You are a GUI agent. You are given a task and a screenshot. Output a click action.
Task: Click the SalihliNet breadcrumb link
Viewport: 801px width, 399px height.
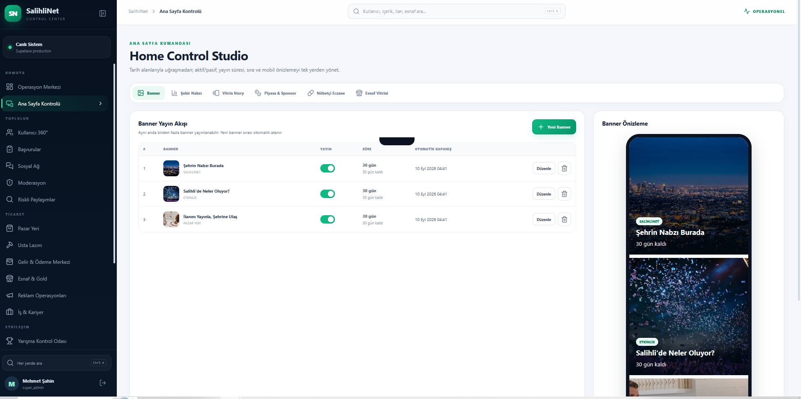tap(138, 11)
